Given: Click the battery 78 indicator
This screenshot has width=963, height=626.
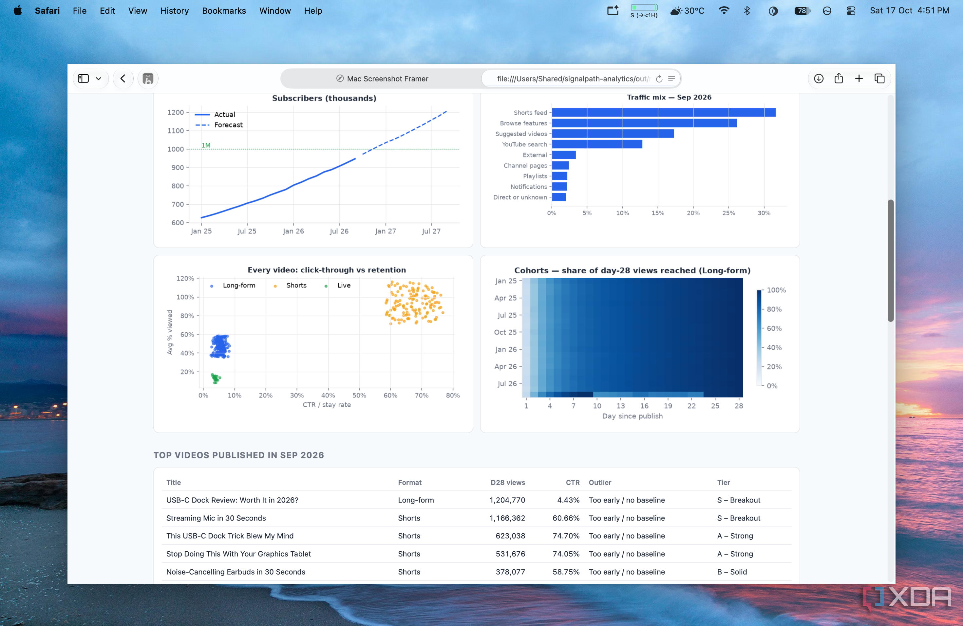Looking at the screenshot, I should coord(802,10).
